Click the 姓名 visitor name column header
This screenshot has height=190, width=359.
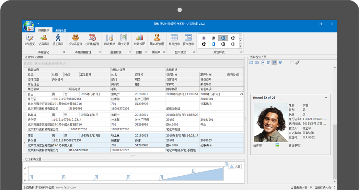(39, 75)
